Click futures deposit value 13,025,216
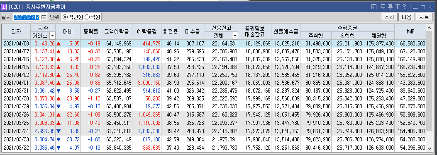Image resolution: width=437 pixels, height=155 pixels. click(x=287, y=43)
